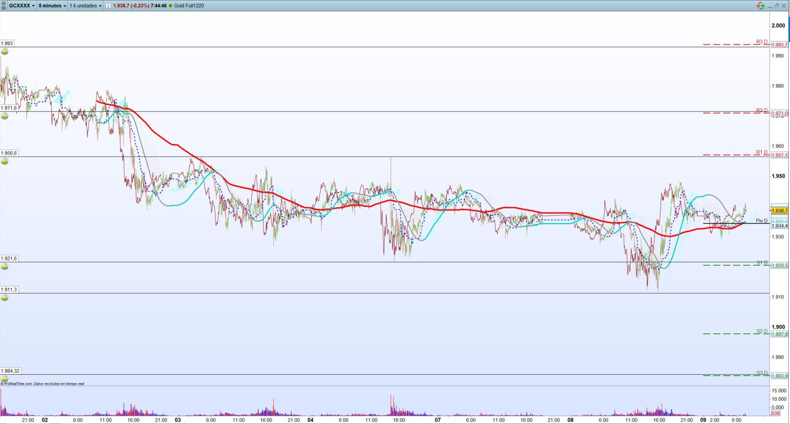The image size is (790, 424).
Task: Click the red-green trading arrows icon
Action: [x=761, y=6]
